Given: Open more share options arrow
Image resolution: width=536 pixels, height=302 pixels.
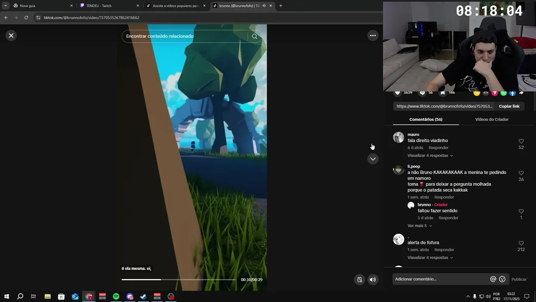Looking at the screenshot, I should coord(521,93).
